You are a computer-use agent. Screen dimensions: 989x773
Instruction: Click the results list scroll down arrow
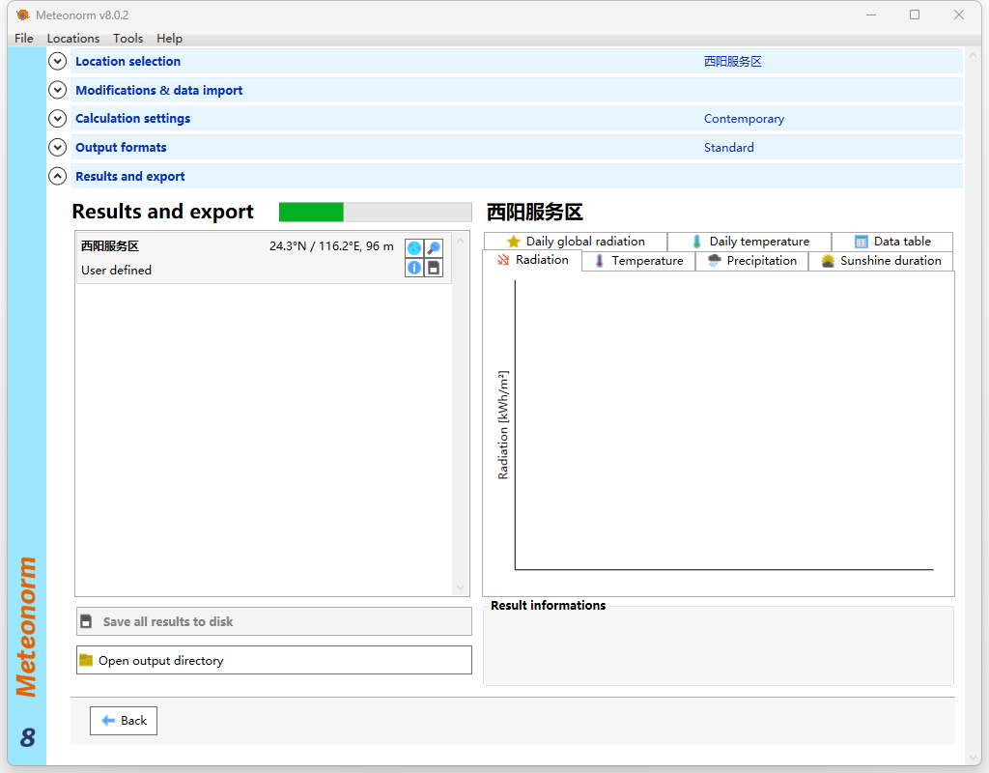click(461, 587)
